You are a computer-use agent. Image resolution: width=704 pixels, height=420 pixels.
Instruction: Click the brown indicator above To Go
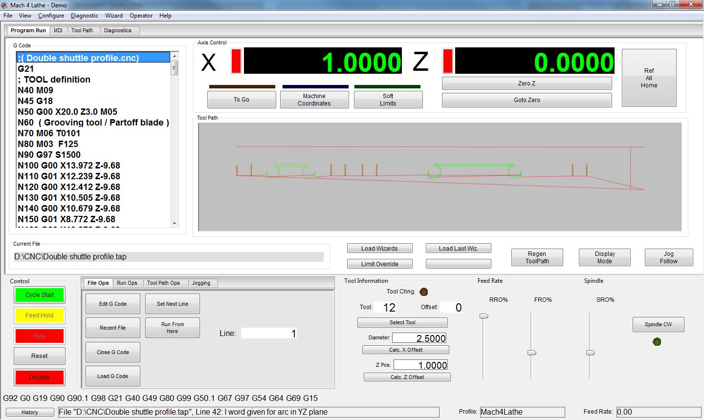point(242,87)
